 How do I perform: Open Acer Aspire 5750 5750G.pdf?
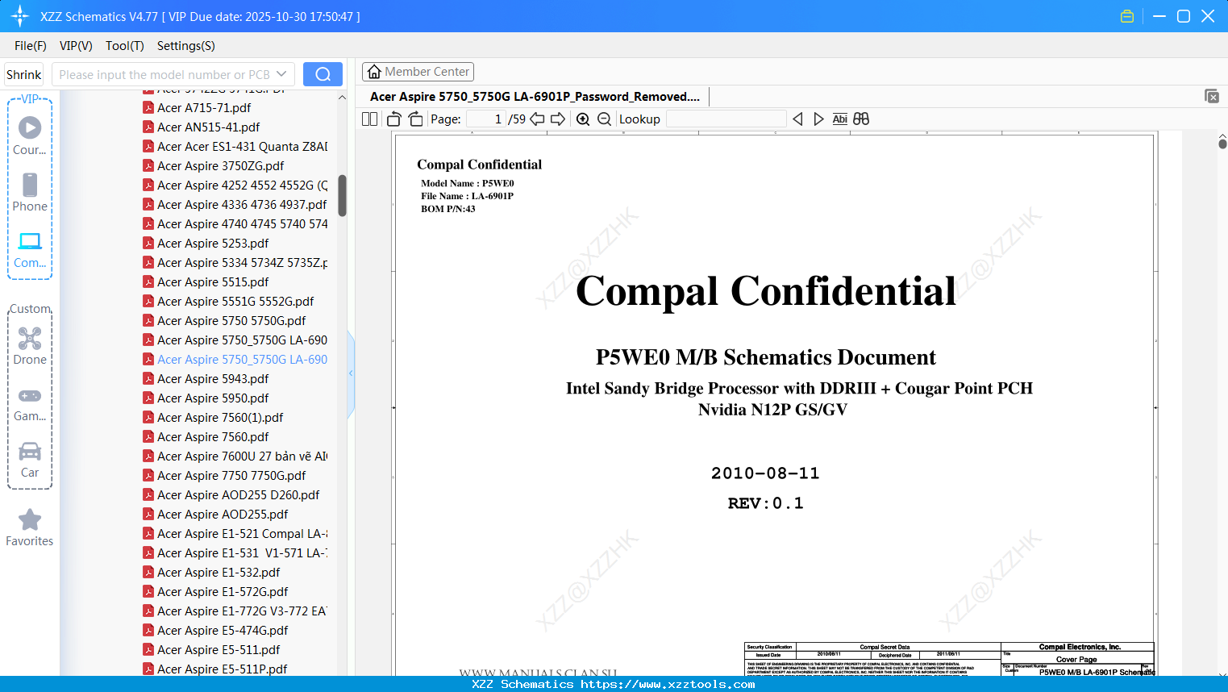tap(224, 320)
